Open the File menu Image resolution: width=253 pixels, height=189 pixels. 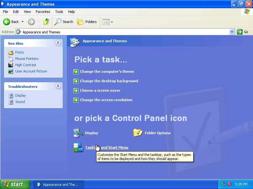click(x=5, y=12)
